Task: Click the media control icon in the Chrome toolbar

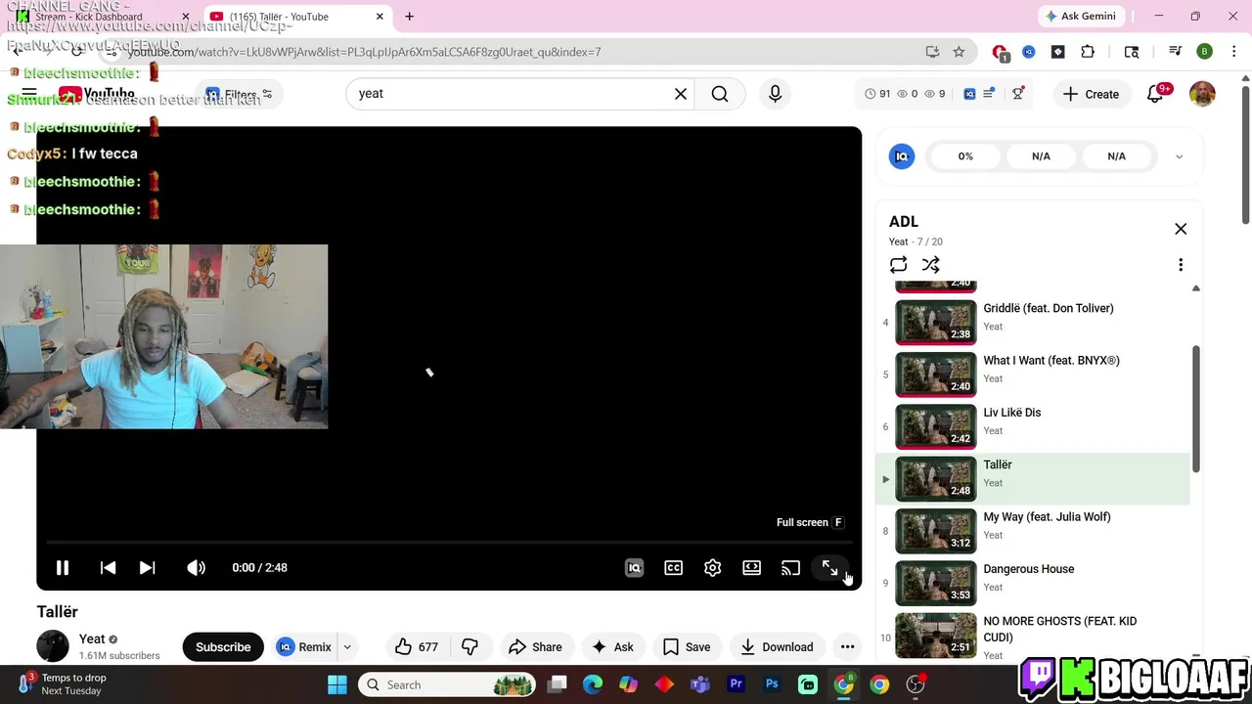Action: click(1176, 52)
